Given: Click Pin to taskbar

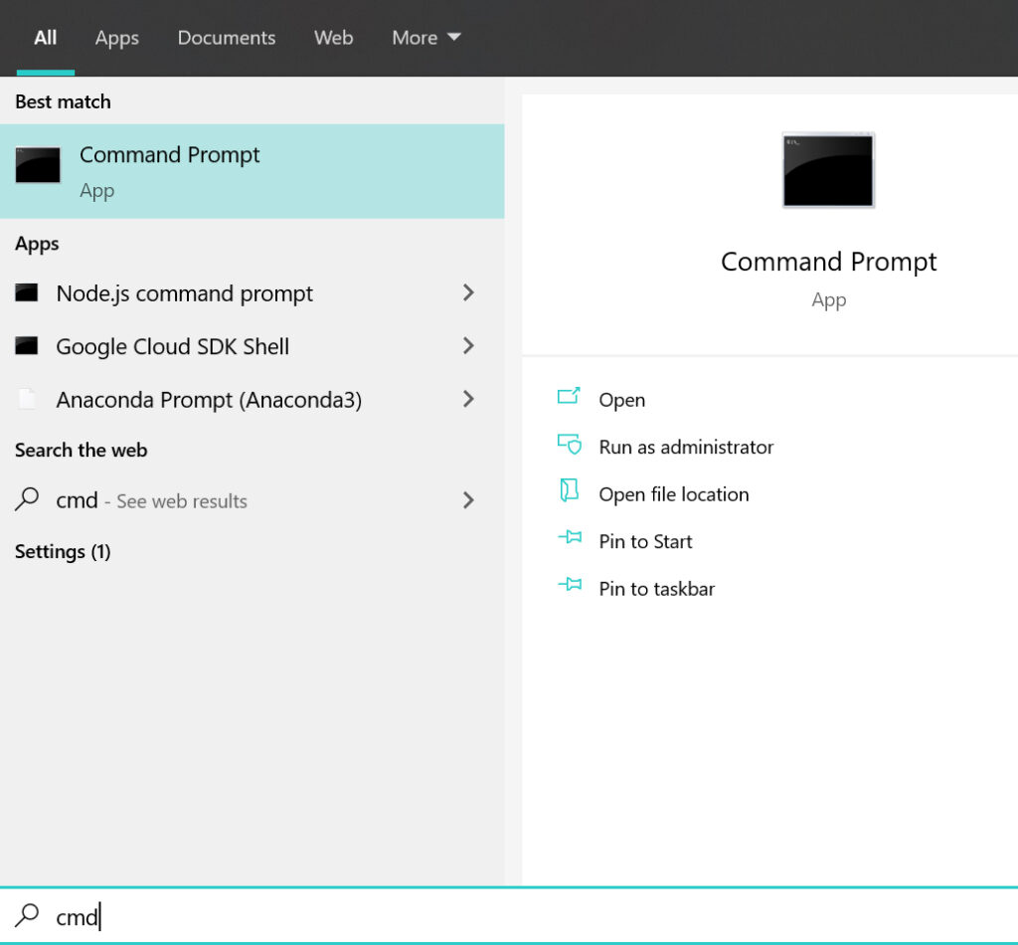Looking at the screenshot, I should click(657, 588).
